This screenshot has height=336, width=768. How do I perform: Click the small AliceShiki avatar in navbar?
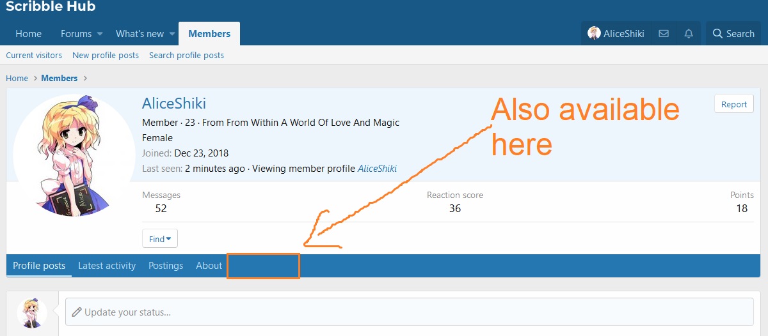(x=594, y=33)
